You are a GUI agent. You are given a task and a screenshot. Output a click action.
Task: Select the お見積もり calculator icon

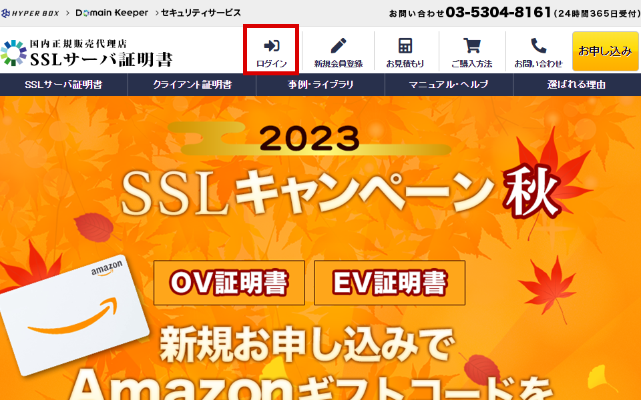coord(405,45)
